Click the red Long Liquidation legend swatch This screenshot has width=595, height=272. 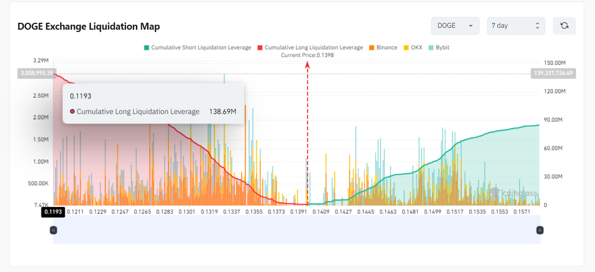click(260, 47)
